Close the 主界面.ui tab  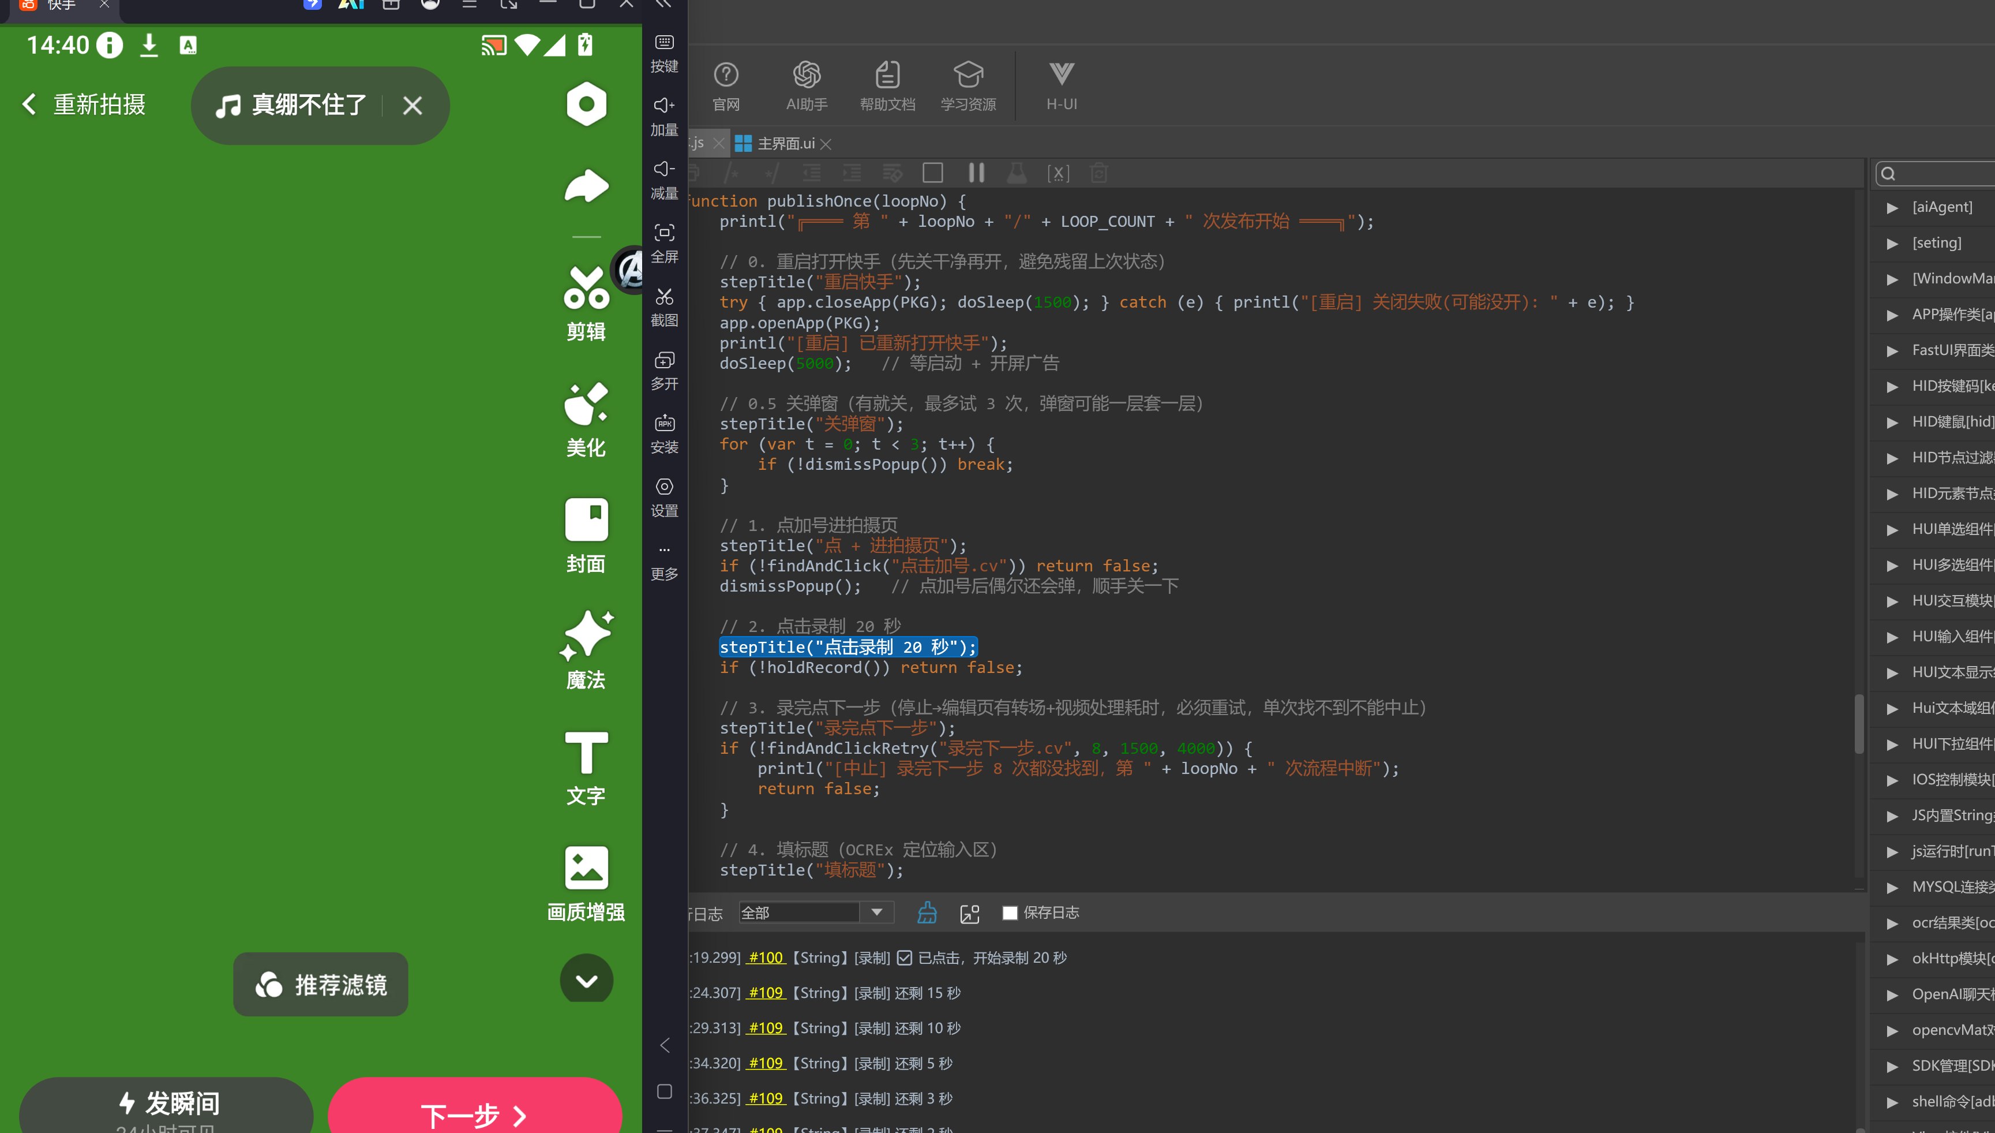(826, 144)
